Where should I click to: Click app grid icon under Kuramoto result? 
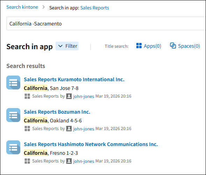(27, 96)
